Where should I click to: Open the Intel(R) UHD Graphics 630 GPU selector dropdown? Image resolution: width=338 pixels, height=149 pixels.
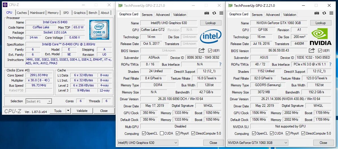click(148, 142)
